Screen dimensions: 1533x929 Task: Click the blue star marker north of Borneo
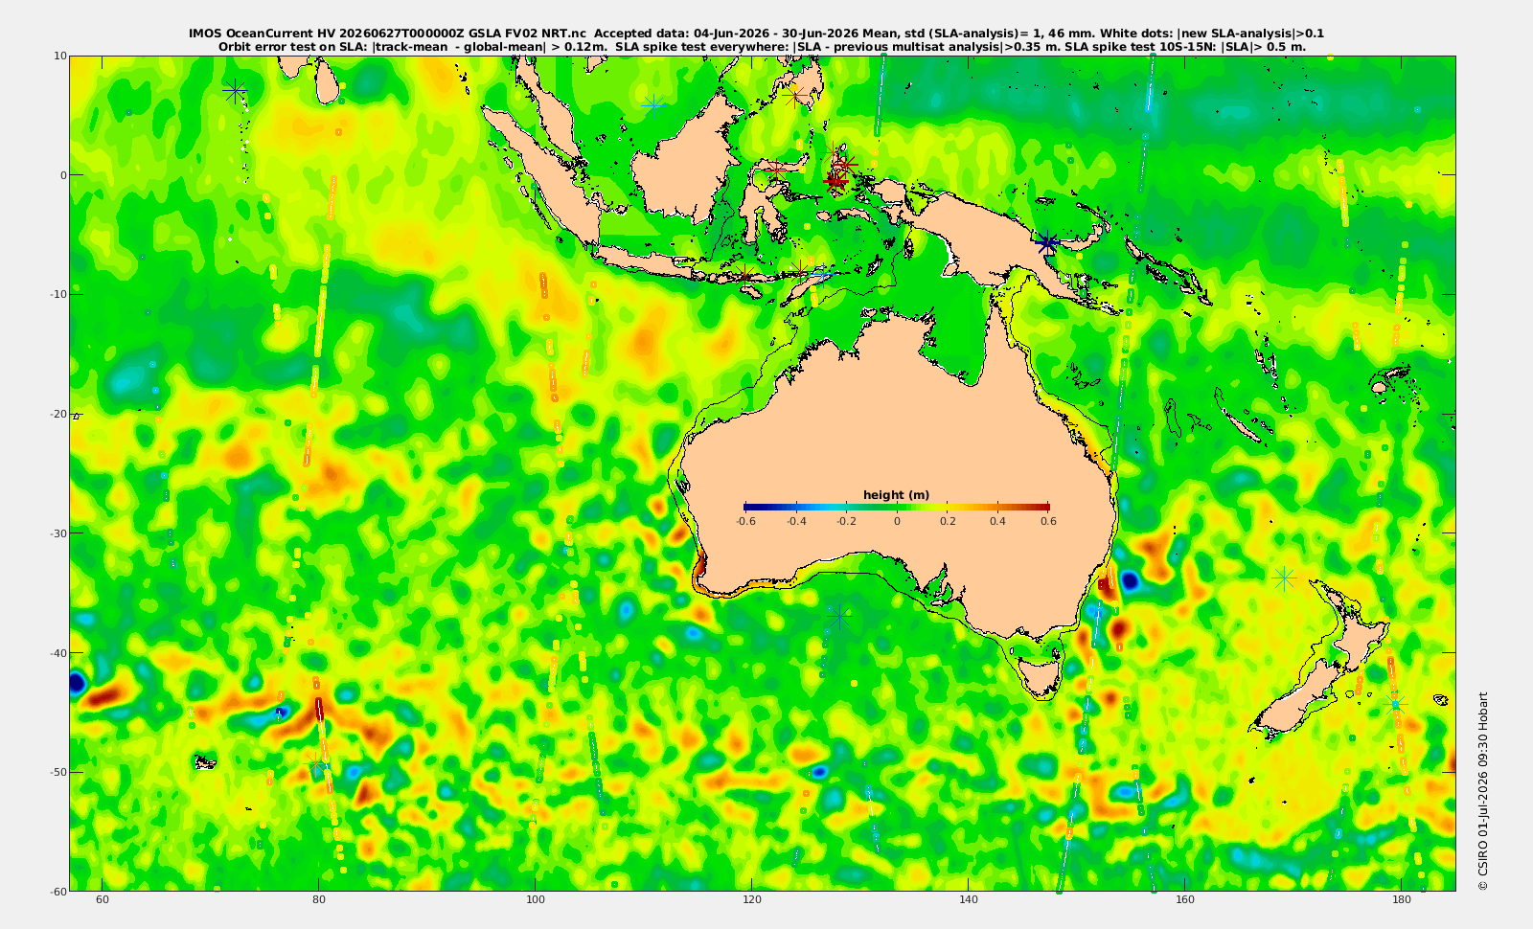[x=653, y=104]
